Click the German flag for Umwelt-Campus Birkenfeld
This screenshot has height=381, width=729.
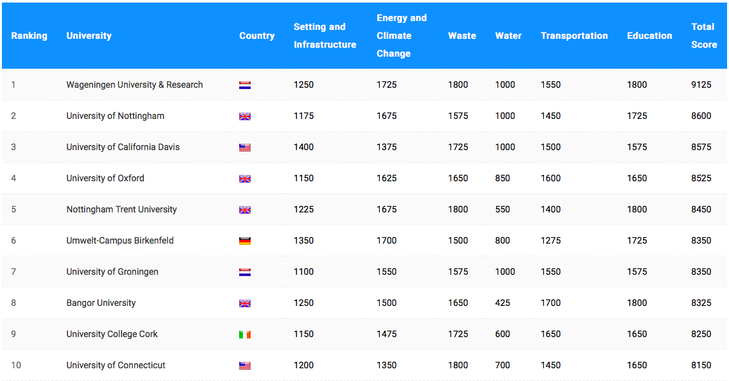[x=244, y=240]
